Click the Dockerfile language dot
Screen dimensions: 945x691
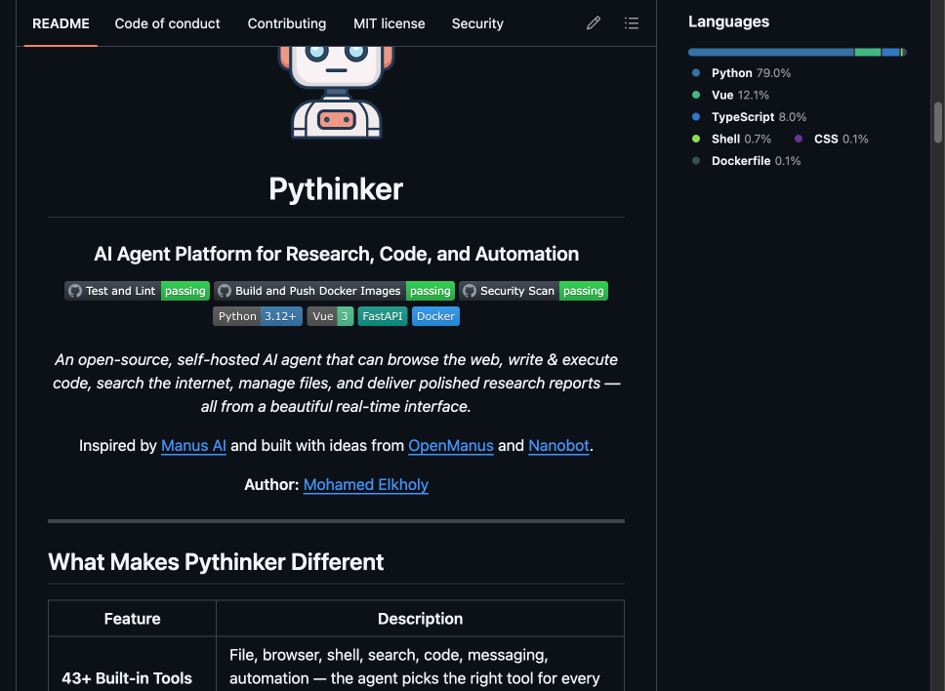point(697,160)
